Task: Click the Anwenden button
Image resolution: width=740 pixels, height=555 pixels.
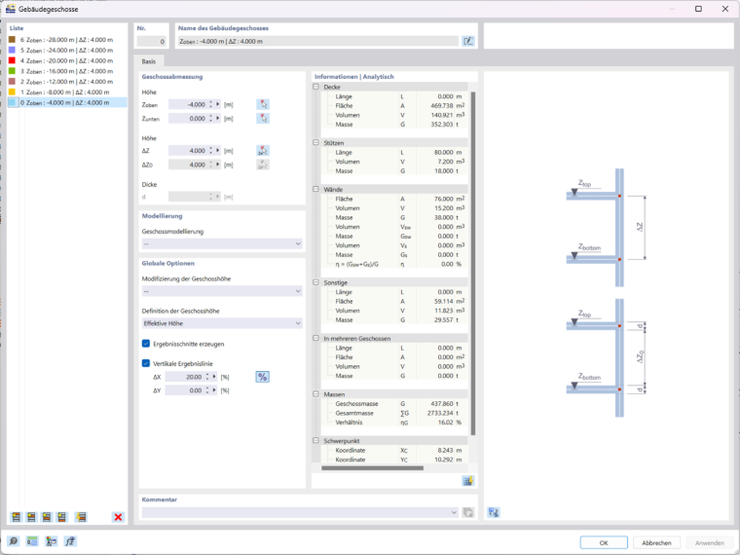Action: pyautogui.click(x=709, y=542)
